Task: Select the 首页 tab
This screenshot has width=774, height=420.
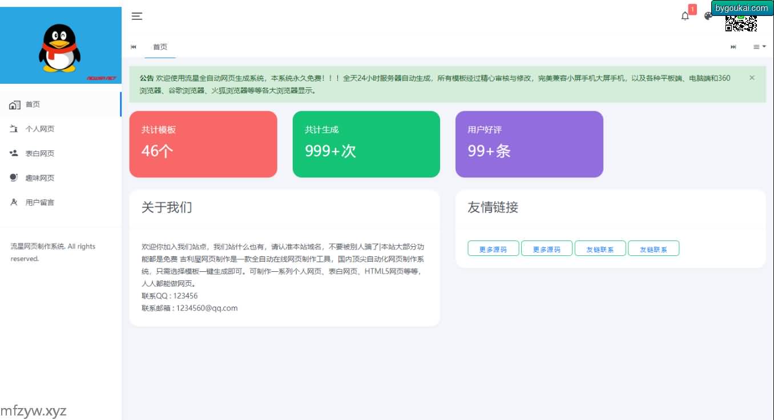Action: click(x=160, y=47)
